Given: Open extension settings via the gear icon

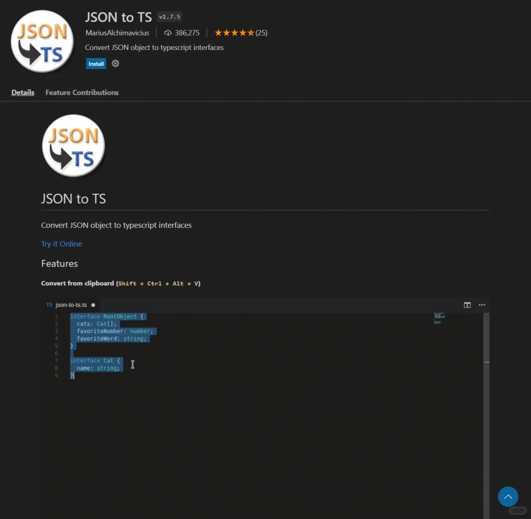Looking at the screenshot, I should pyautogui.click(x=115, y=63).
